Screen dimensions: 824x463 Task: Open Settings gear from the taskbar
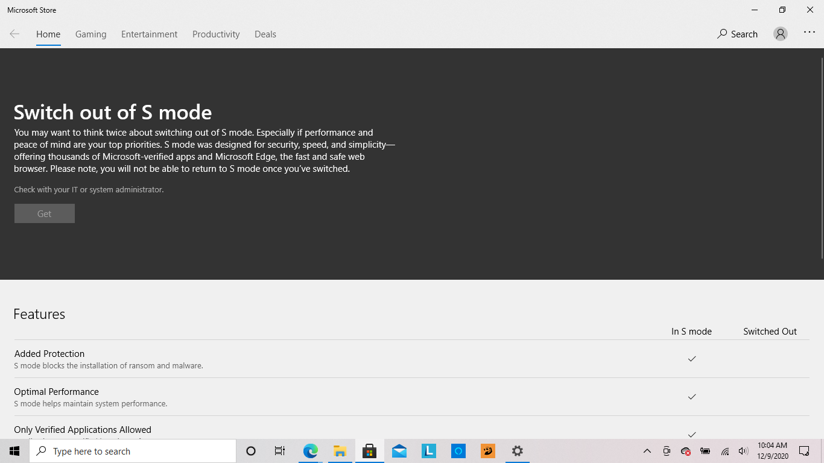point(518,451)
